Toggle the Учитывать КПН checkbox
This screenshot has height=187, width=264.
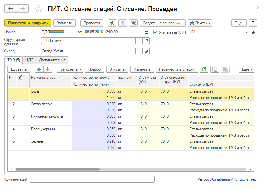156,32
